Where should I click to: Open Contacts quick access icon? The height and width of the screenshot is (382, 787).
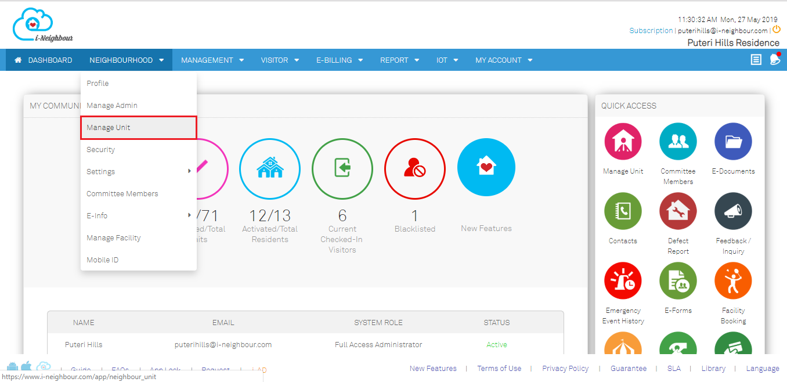click(x=623, y=211)
